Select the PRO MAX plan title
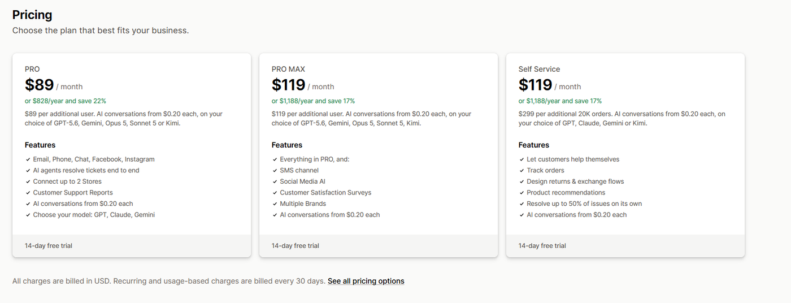The height and width of the screenshot is (303, 791). 288,69
